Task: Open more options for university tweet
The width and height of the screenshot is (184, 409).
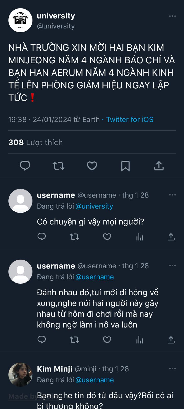Action: coord(172,16)
